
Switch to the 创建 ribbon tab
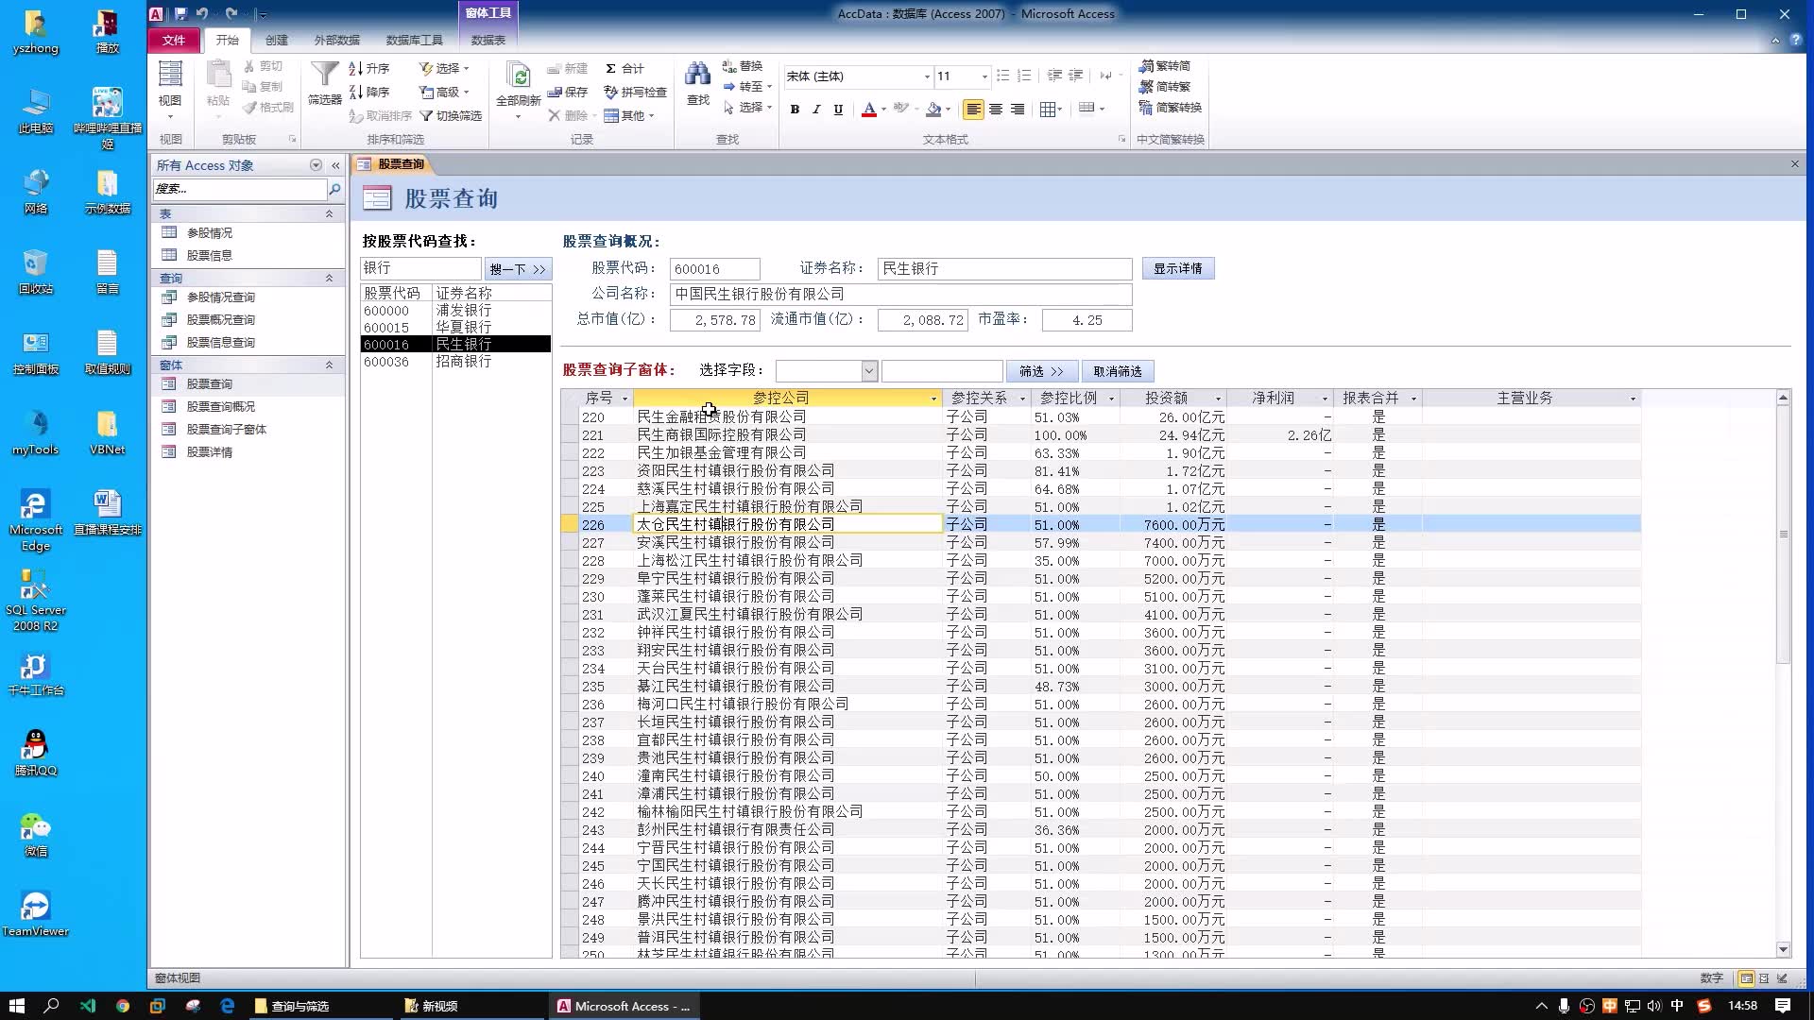pos(276,40)
